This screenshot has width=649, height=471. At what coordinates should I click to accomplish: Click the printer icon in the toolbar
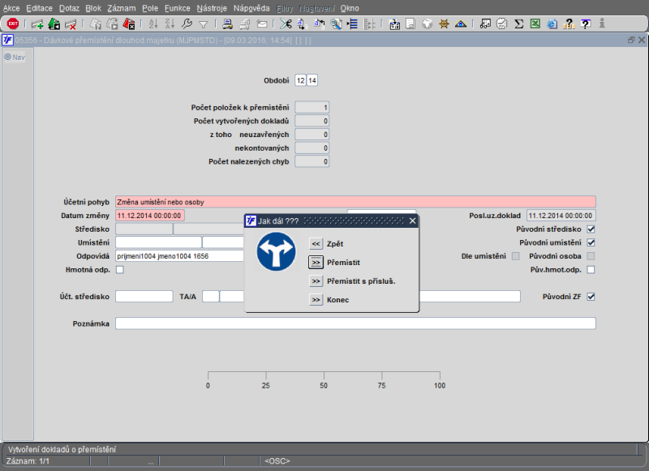(x=227, y=24)
